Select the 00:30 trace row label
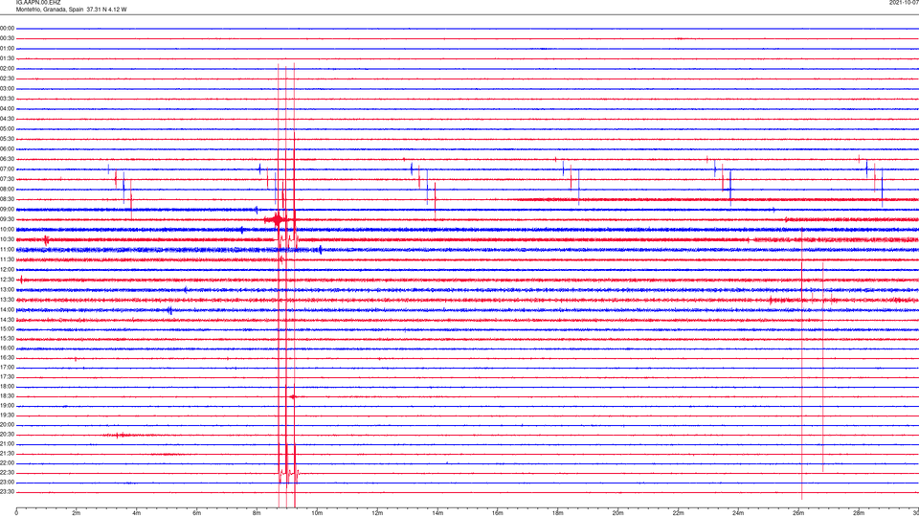 click(7, 38)
